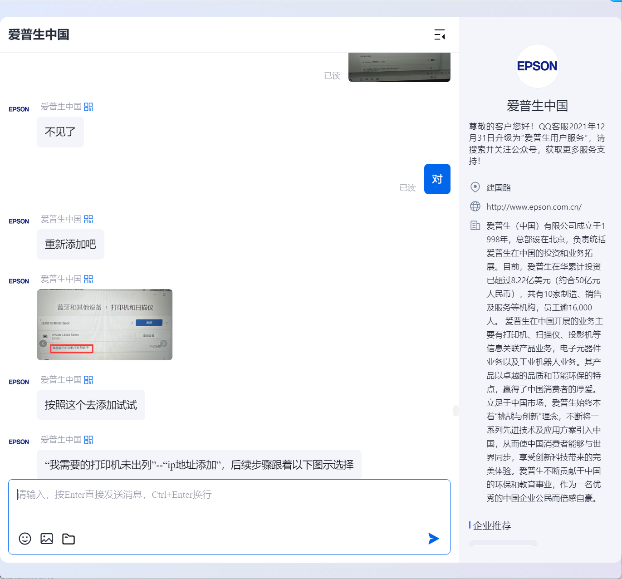Click the message bubble 按照这个去添加试试
622x579 pixels.
pos(91,405)
